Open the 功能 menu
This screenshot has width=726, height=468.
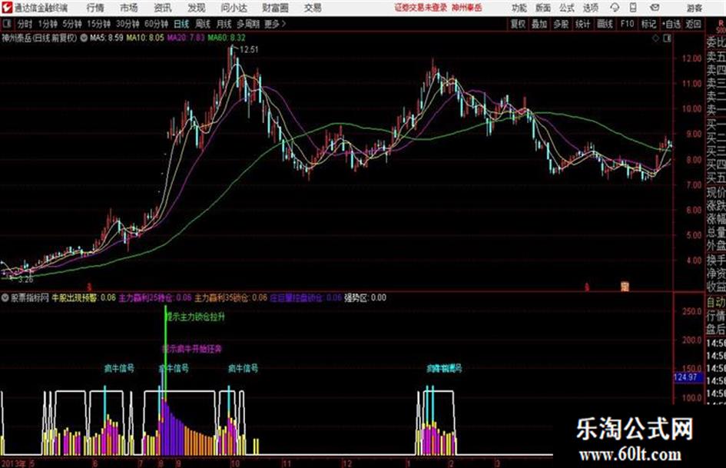[x=519, y=8]
